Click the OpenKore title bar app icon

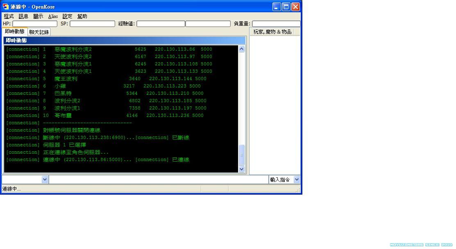click(x=5, y=7)
